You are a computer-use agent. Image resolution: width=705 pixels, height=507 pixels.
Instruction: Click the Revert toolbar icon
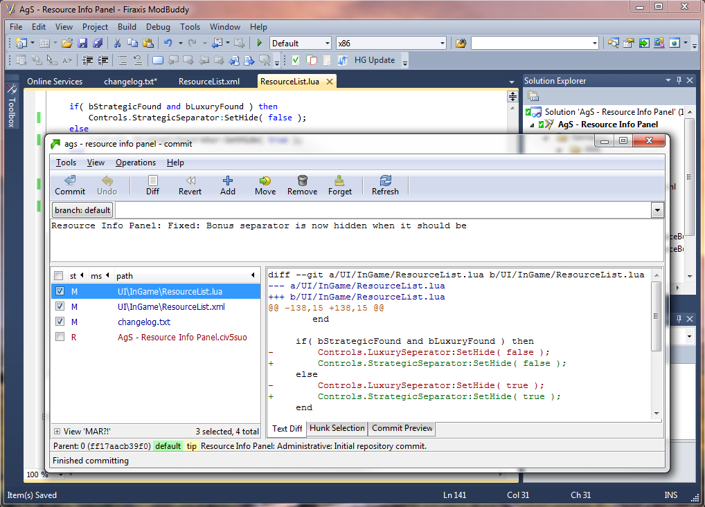190,181
